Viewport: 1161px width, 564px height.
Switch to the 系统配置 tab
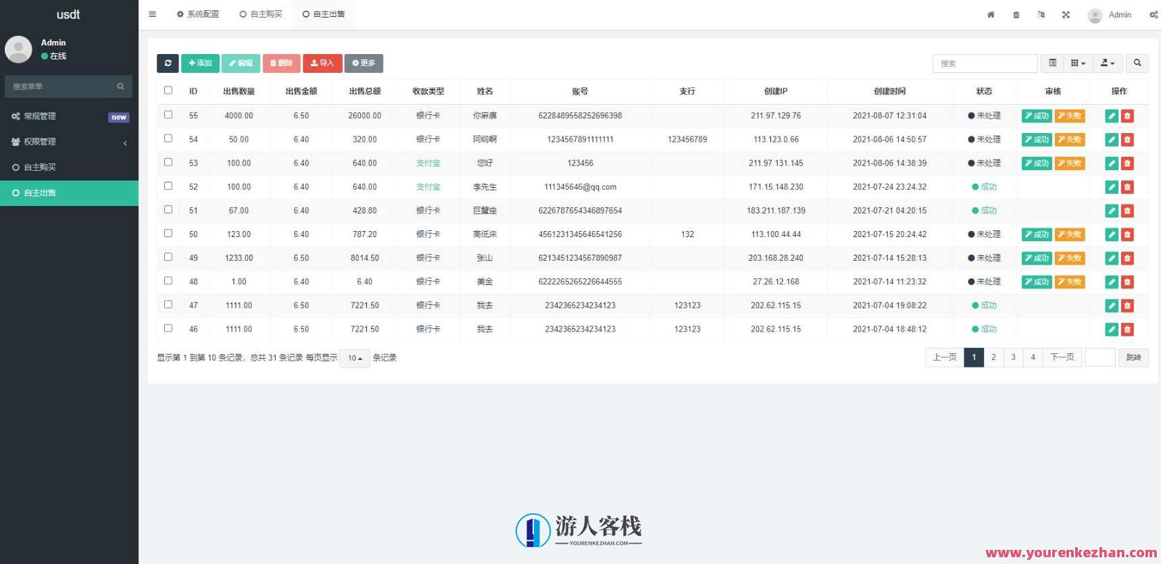click(x=198, y=14)
